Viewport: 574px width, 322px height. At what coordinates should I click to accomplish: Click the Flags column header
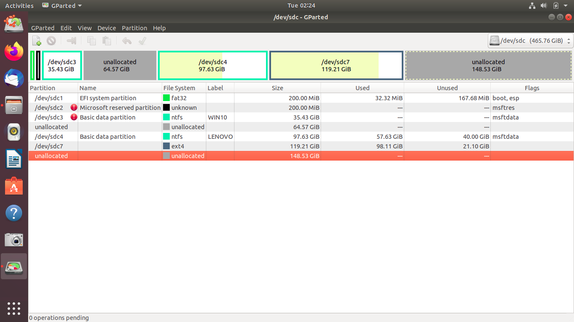click(x=532, y=88)
